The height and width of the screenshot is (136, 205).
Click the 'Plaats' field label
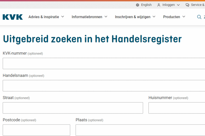[x=81, y=120]
